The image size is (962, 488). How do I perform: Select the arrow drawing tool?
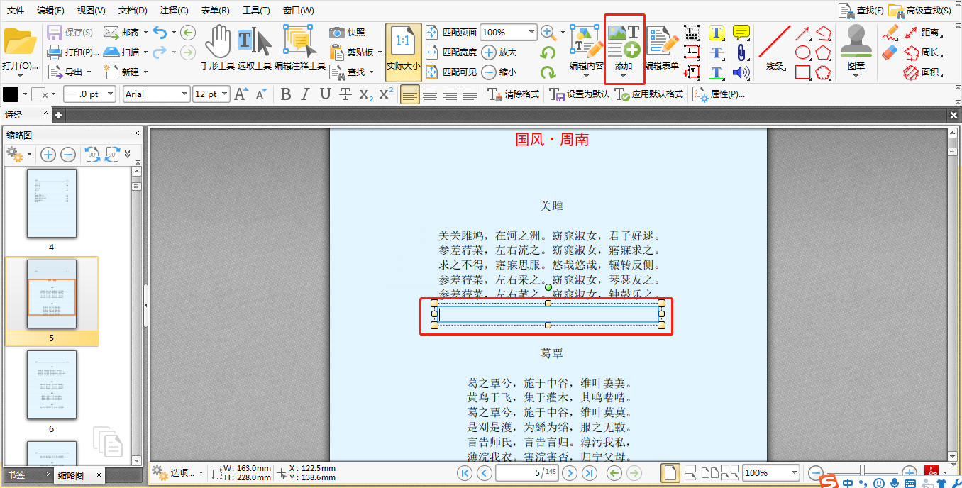coord(802,33)
